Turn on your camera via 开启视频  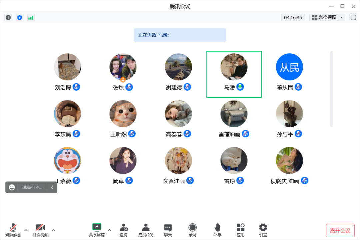coord(40,229)
